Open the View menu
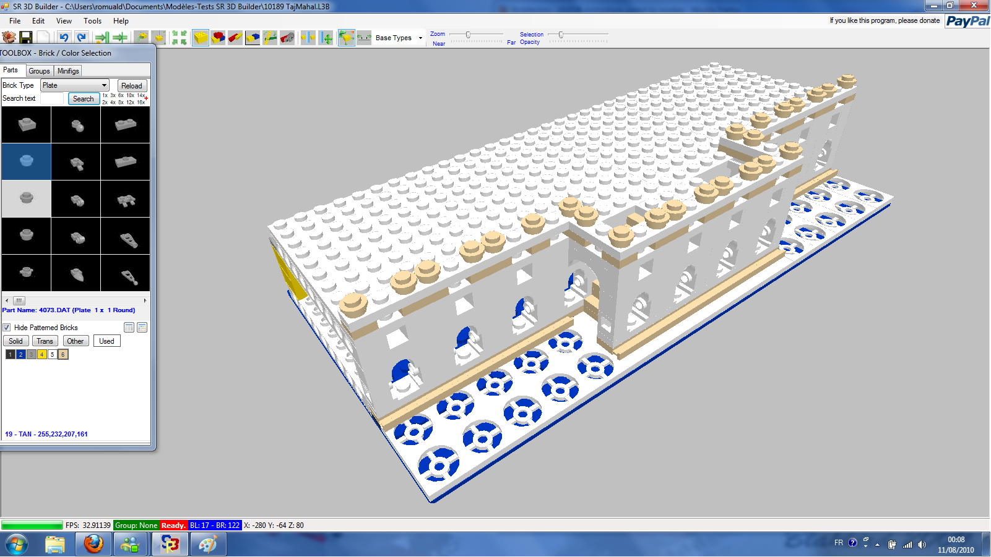The image size is (991, 557). coord(64,21)
